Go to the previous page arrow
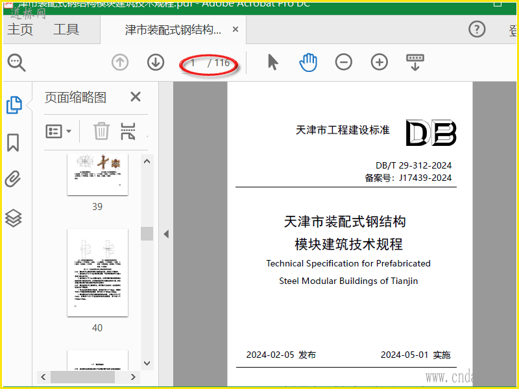The image size is (519, 389). [120, 62]
